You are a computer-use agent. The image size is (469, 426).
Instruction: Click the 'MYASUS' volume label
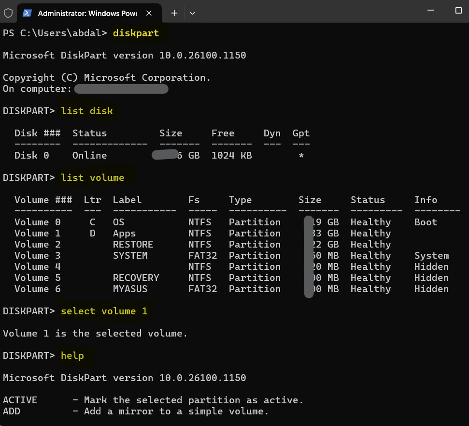pos(130,289)
